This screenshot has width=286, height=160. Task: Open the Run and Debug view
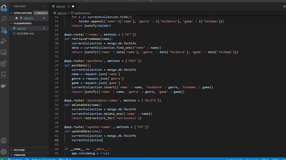pos(4,41)
